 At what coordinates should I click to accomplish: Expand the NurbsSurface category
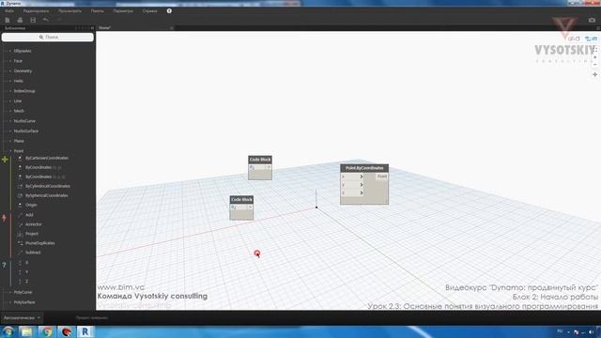point(25,131)
